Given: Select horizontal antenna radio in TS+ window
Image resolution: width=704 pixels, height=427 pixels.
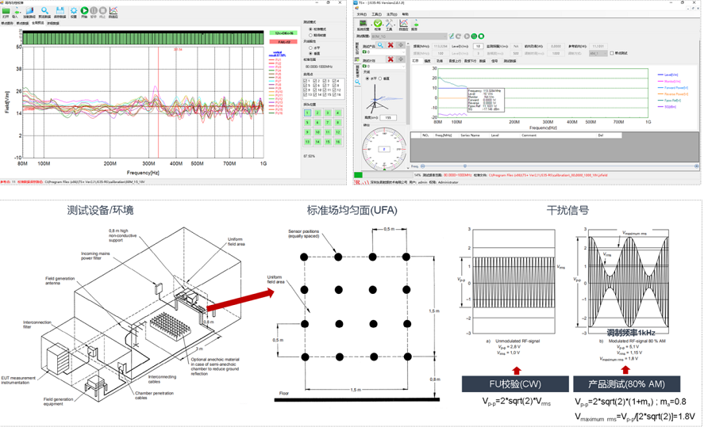Looking at the screenshot, I should (x=367, y=78).
